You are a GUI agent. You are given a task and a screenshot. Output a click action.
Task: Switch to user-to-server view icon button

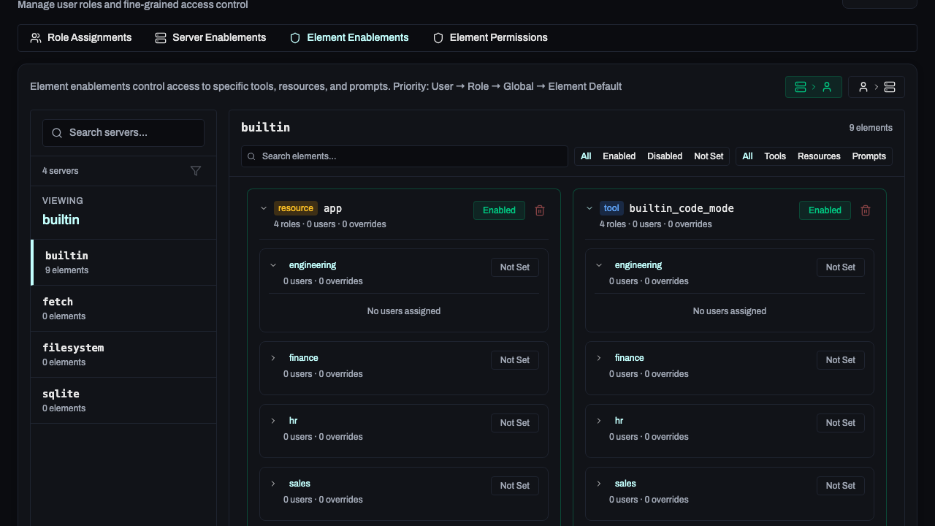876,87
